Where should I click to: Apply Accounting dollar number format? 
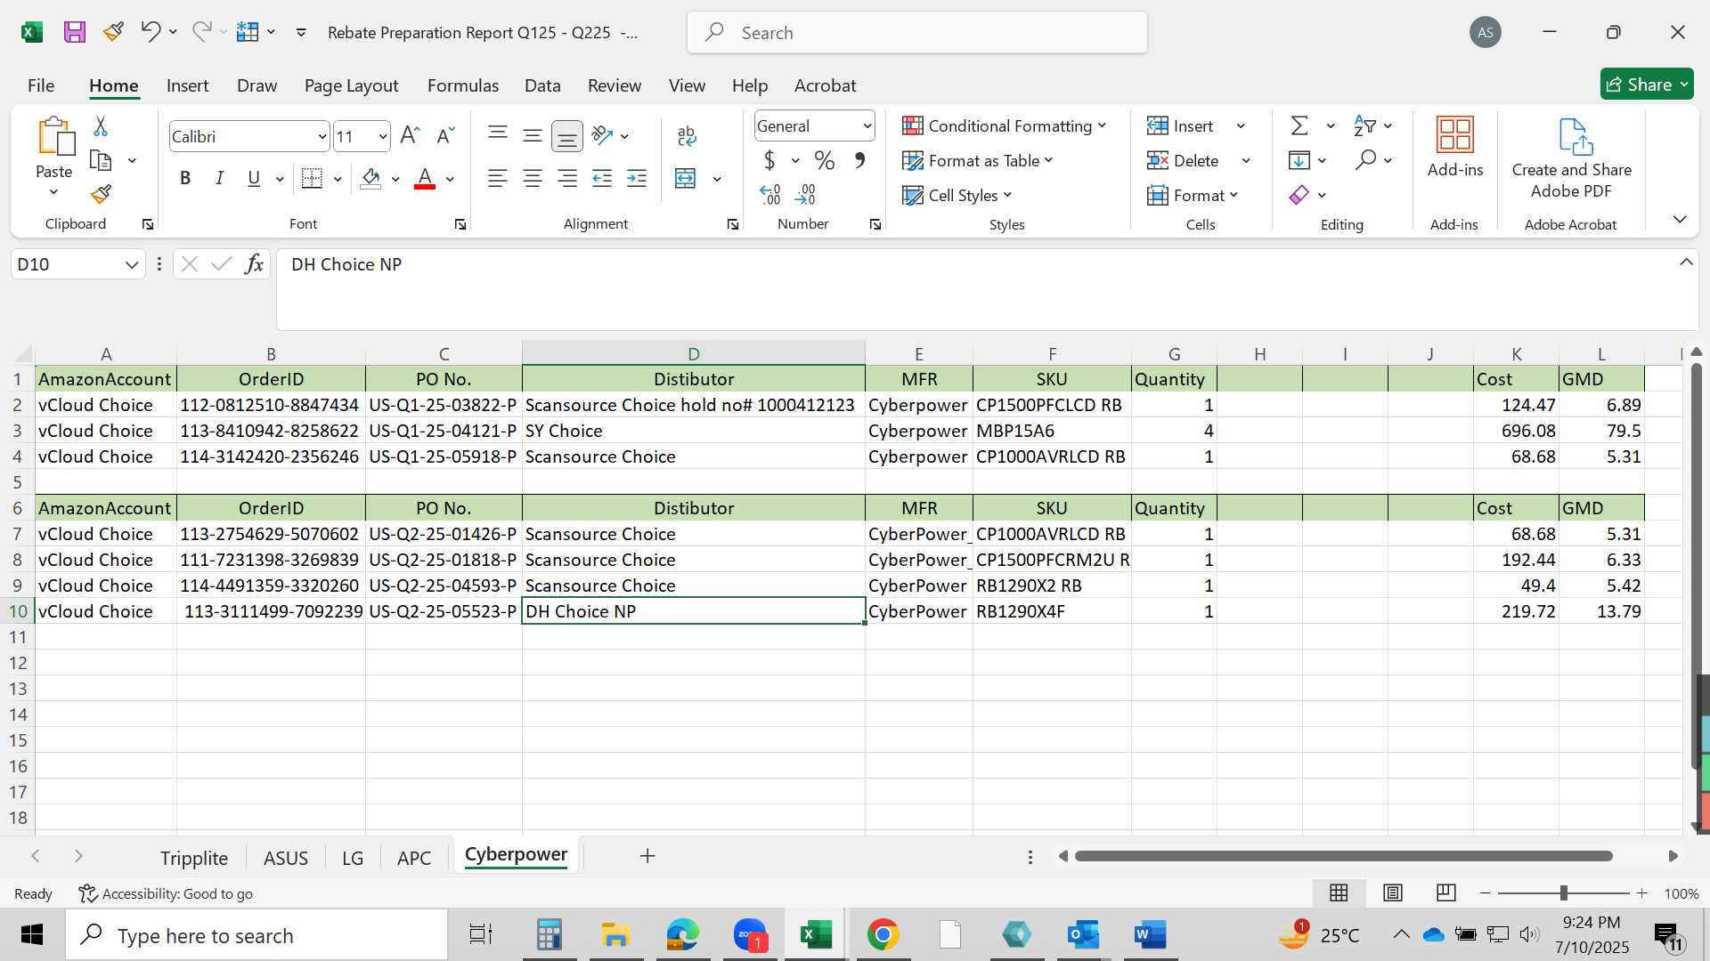tap(769, 160)
